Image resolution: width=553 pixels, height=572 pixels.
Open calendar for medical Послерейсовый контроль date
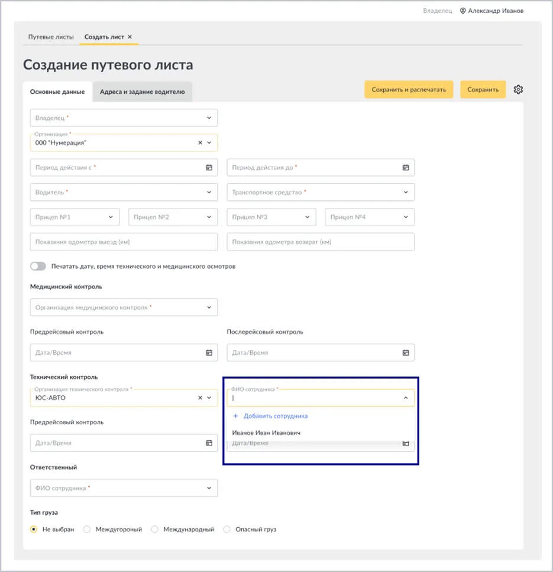(406, 352)
